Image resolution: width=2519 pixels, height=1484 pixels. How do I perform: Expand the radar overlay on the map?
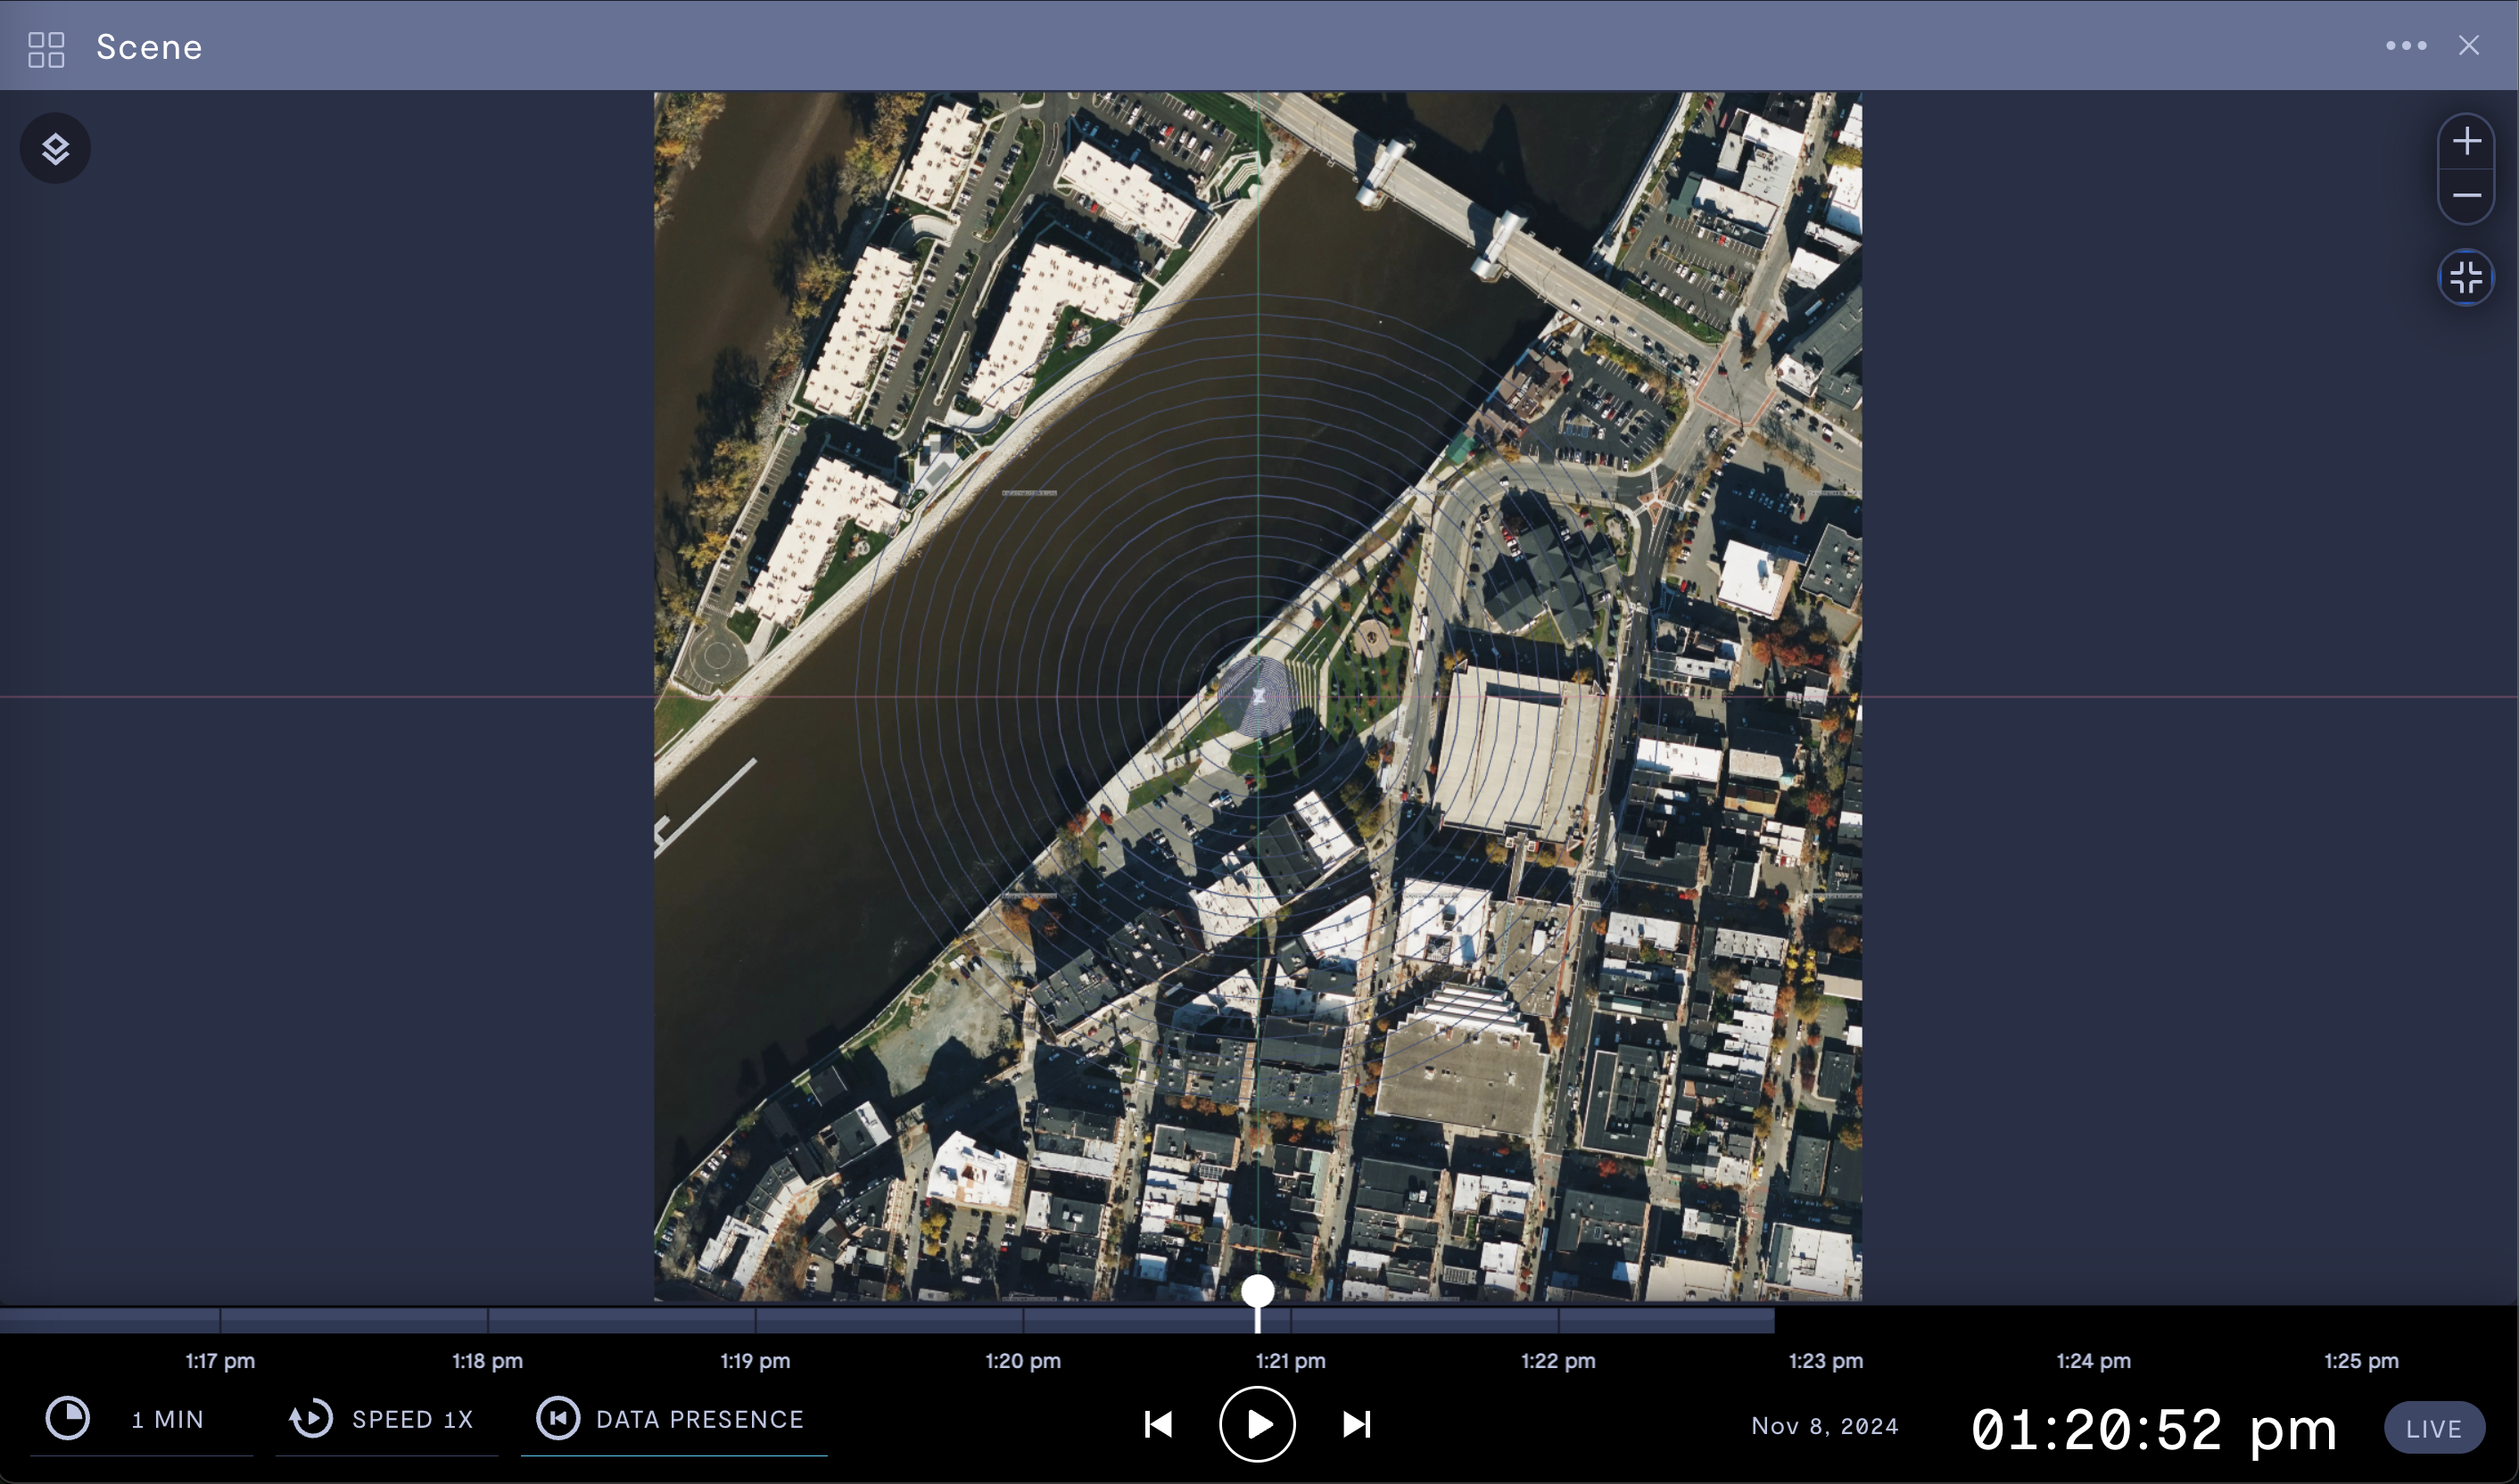[x=1259, y=695]
